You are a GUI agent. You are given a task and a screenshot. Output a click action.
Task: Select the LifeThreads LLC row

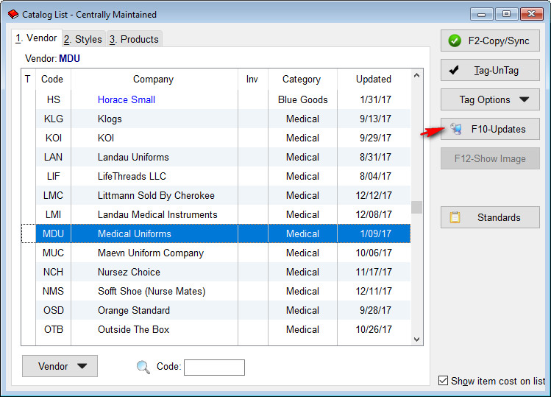[216, 176]
